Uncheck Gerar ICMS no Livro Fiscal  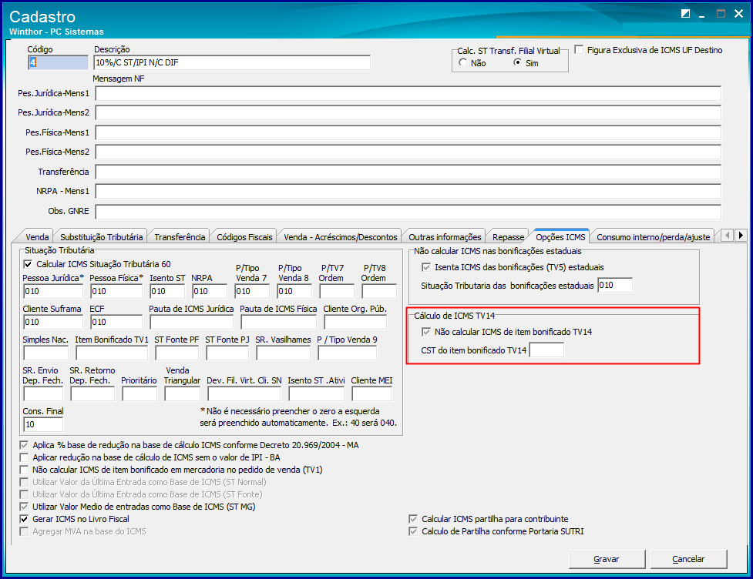(24, 519)
